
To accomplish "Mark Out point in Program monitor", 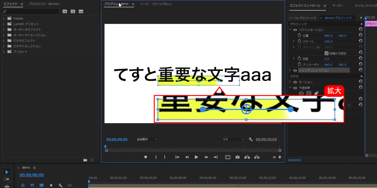I will [165, 157].
